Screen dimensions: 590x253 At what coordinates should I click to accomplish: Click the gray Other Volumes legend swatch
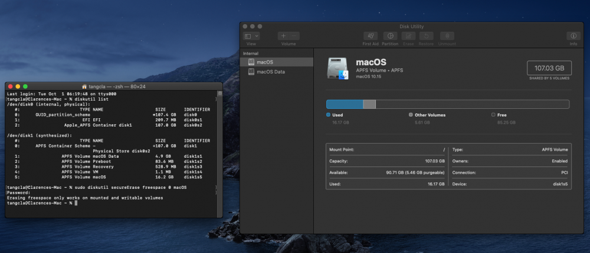point(411,115)
